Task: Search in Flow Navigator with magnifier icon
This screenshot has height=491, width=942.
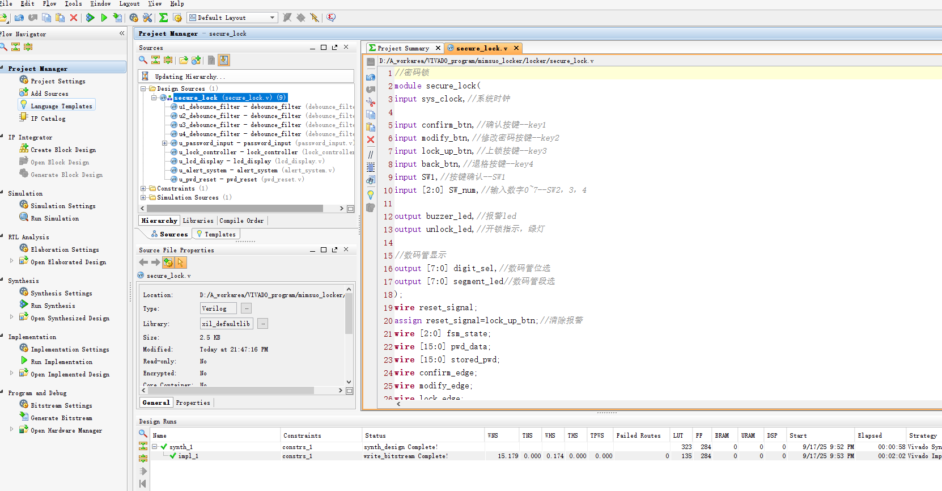Action: click(x=3, y=47)
